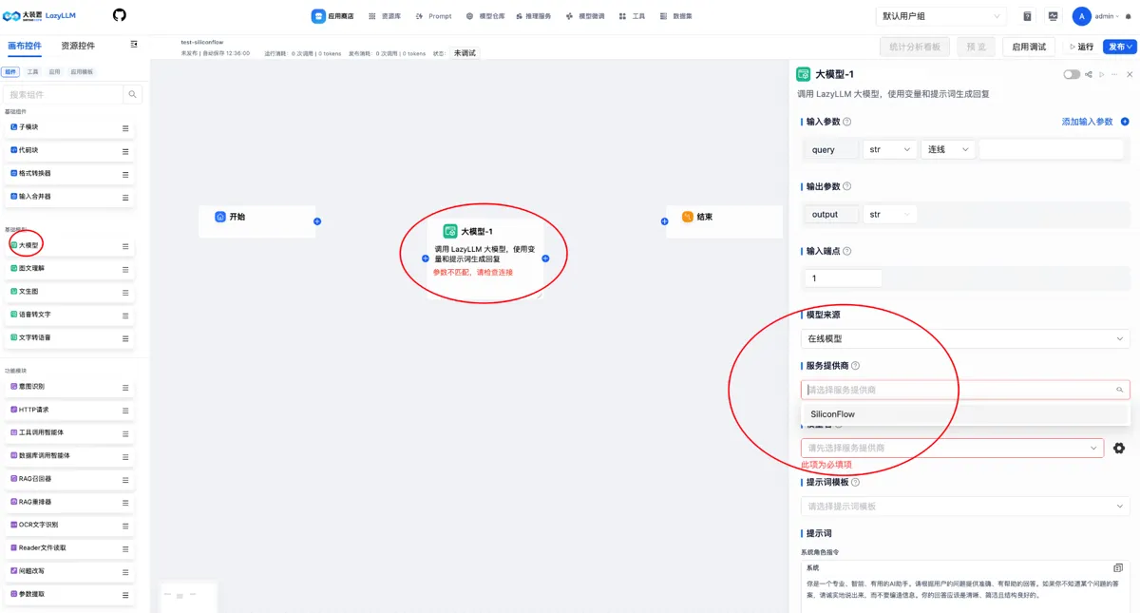Click the 启用调试 button
The width and height of the screenshot is (1140, 613).
pyautogui.click(x=1029, y=47)
